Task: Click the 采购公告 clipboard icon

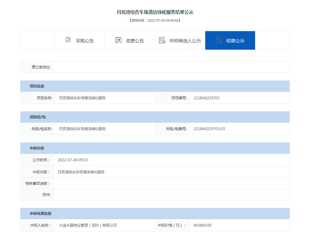Action: coord(68,40)
